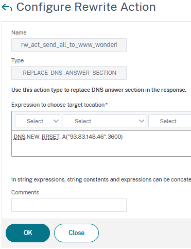Click the bold action type description text

tap(99, 90)
